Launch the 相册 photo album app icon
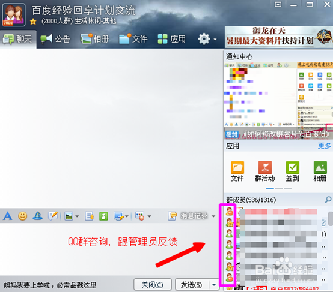The height and width of the screenshot is (292, 333). click(320, 171)
